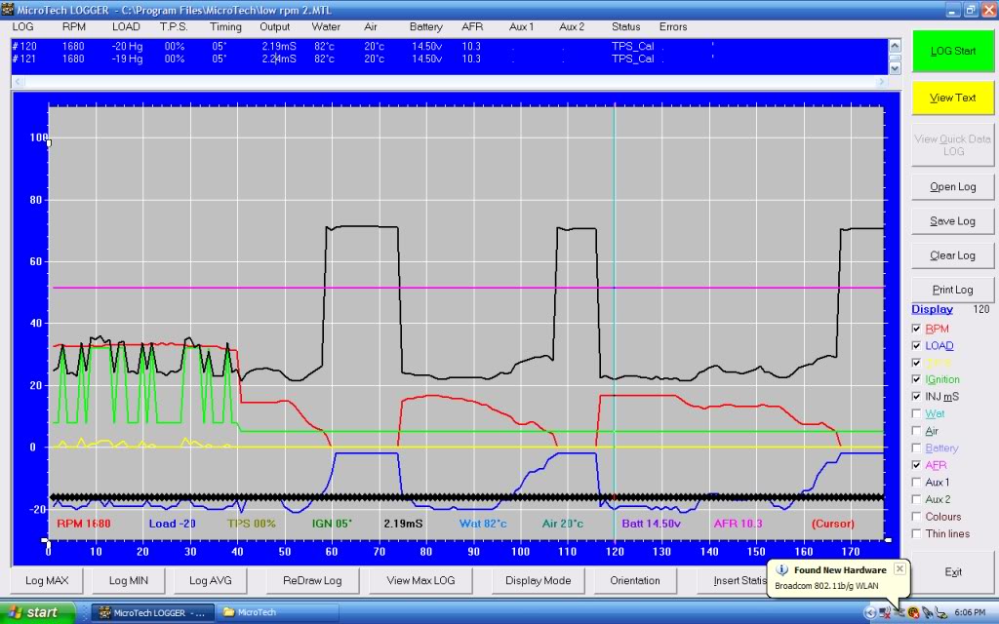Enable the Wat display checkbox
The height and width of the screenshot is (624, 999).
(916, 413)
